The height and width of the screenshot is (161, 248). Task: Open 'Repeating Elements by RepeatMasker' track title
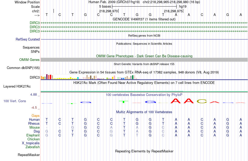(x=144, y=151)
